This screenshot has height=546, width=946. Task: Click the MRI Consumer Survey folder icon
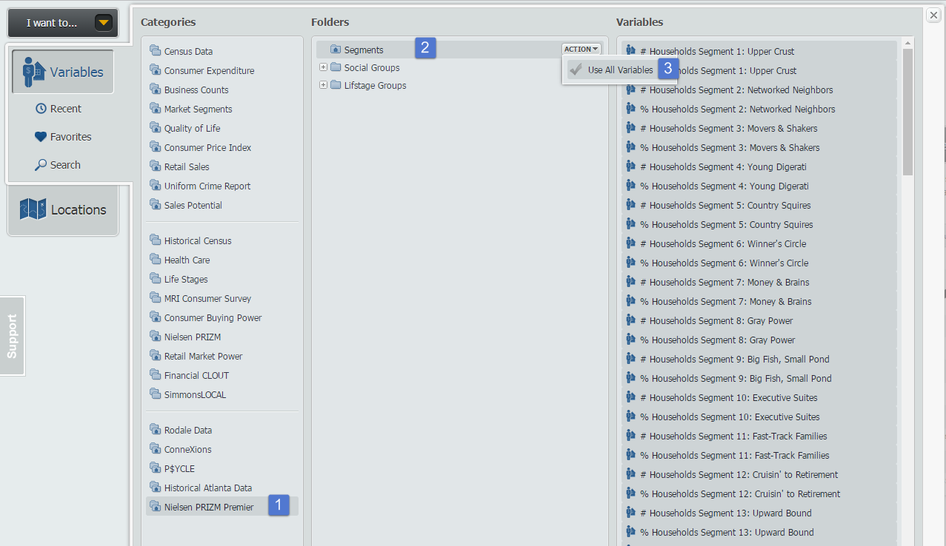155,297
